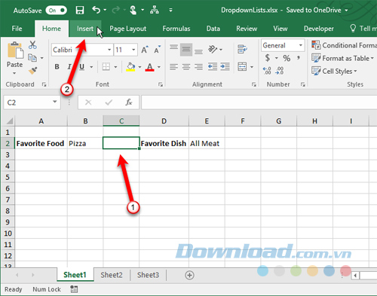Click the Increase Decimal icon
The image size is (377, 296).
(267, 71)
